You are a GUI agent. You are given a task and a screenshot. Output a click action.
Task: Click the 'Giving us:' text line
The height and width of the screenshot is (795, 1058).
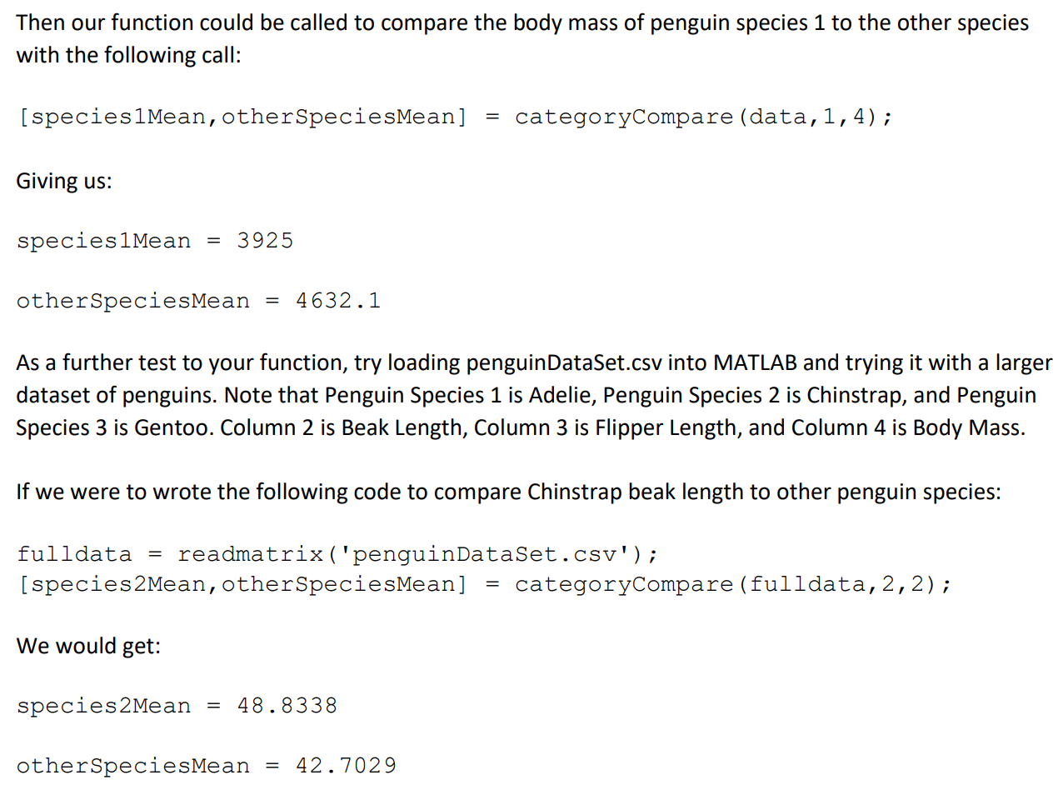(64, 182)
